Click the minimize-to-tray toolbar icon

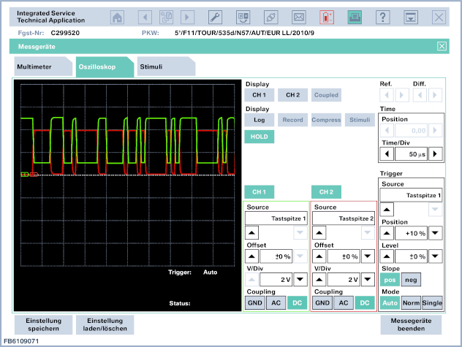click(411, 18)
